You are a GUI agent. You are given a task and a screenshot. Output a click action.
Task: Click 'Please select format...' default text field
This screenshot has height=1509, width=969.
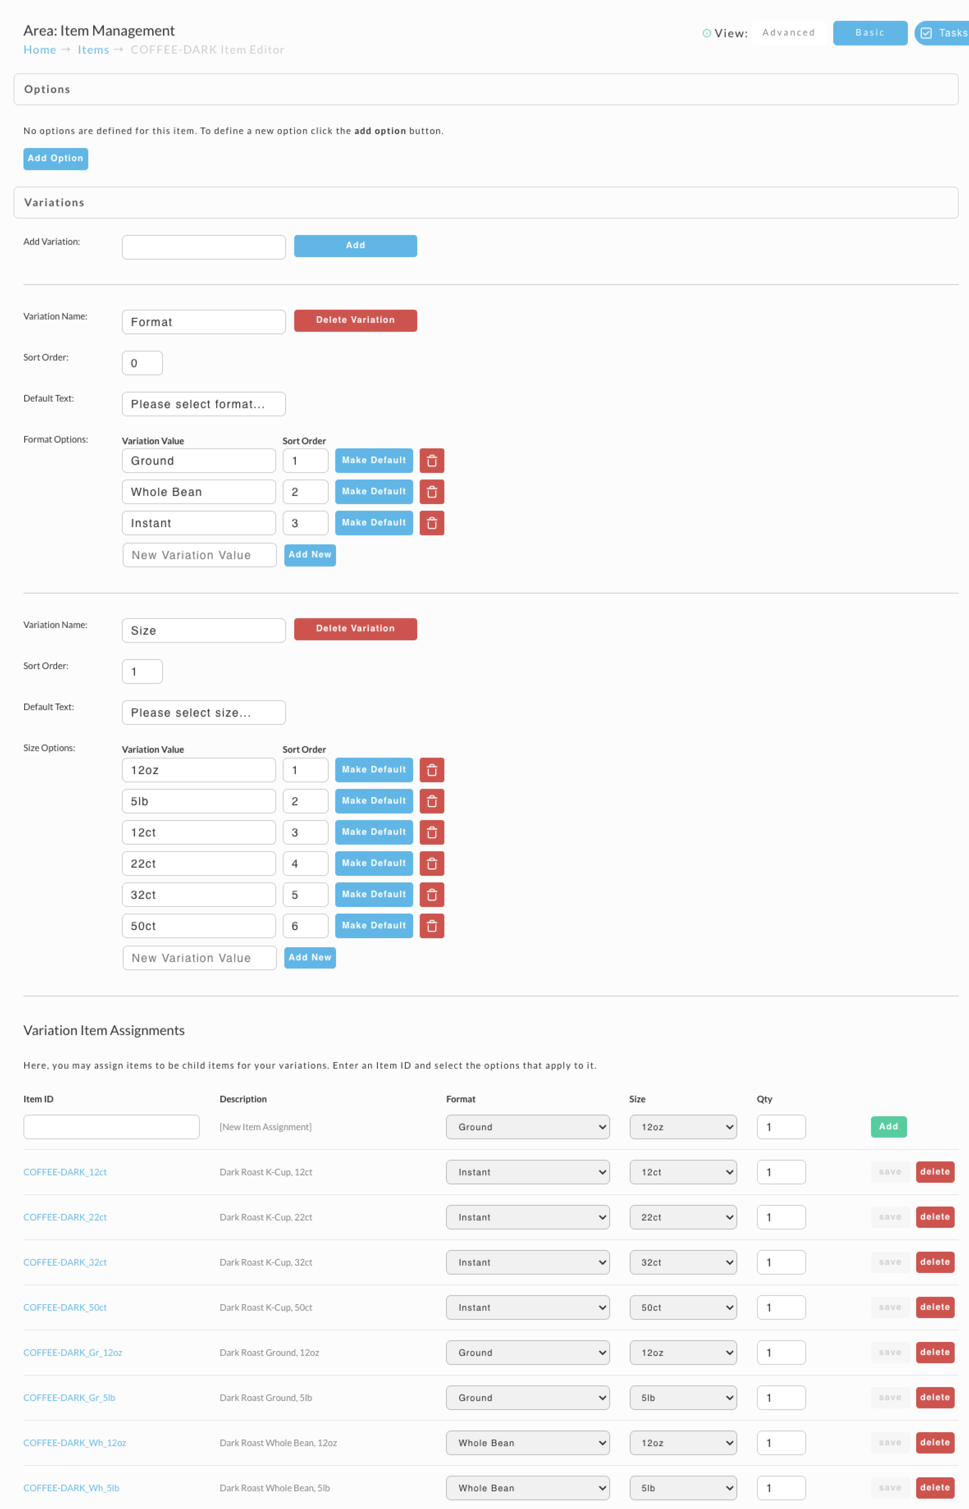click(x=204, y=405)
